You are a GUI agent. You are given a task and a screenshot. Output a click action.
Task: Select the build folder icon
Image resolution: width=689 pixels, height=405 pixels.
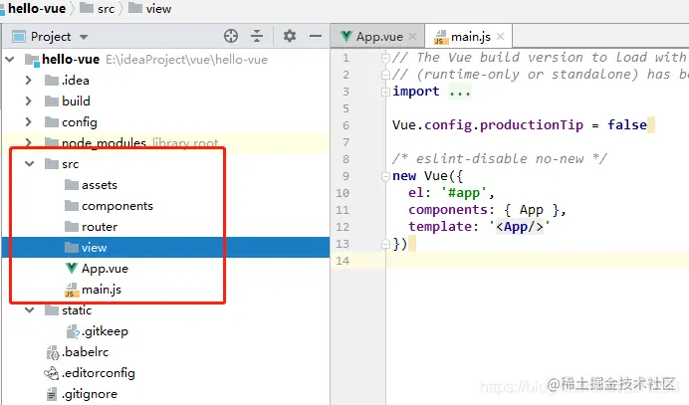(52, 101)
